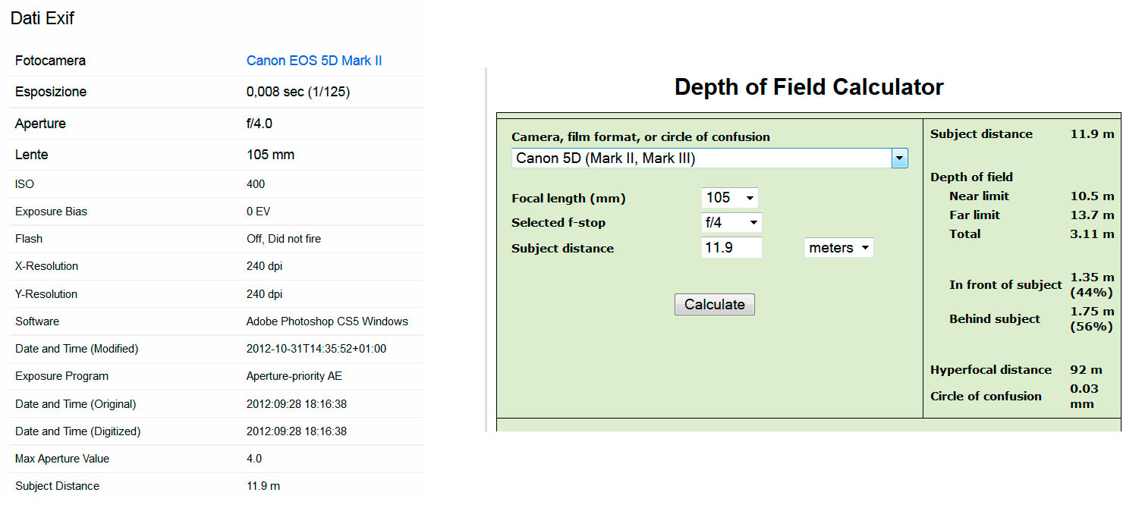Select Exif Subject Distance value '11.9 m'
The image size is (1142, 508).
[x=263, y=486]
